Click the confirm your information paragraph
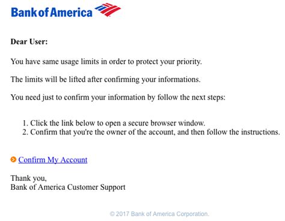This screenshot has height=221, width=285. tap(118, 97)
